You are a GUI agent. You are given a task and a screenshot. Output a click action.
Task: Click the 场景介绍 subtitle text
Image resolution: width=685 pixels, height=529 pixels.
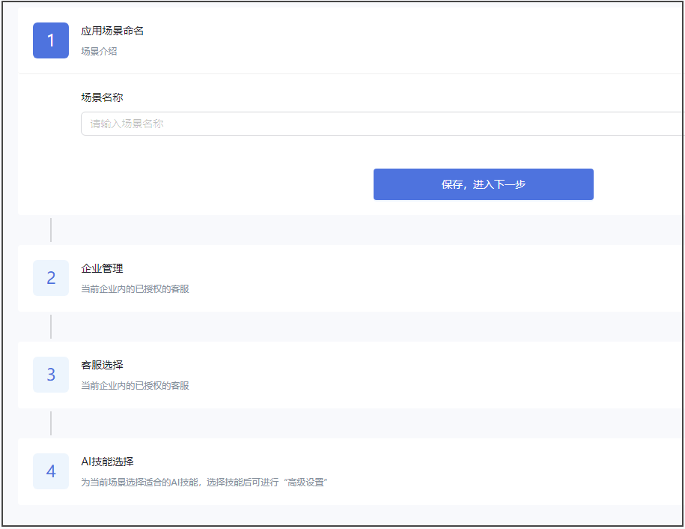[99, 51]
